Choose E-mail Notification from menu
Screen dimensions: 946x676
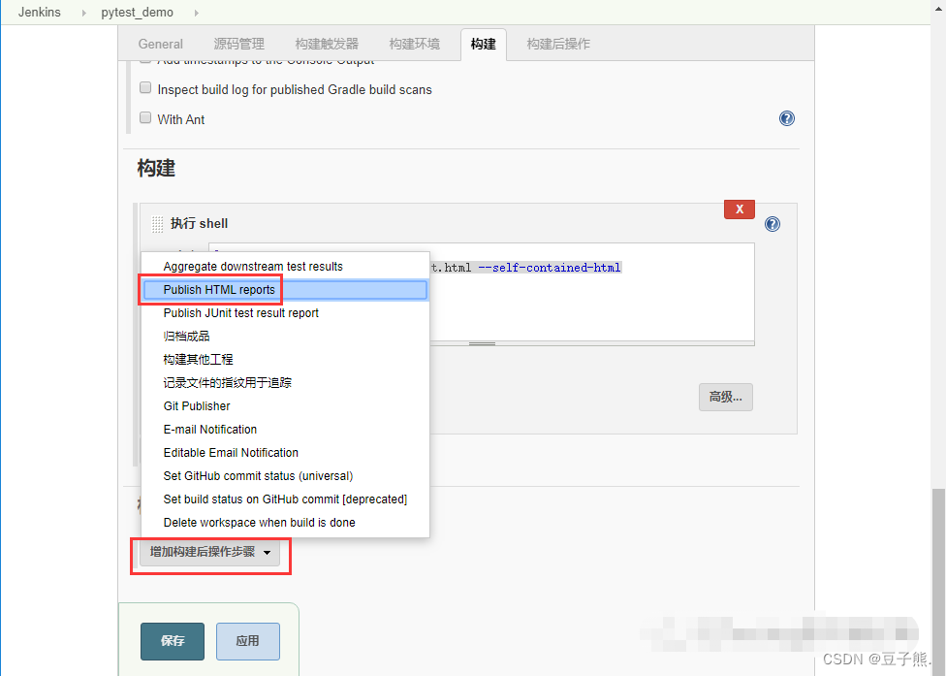285,429
